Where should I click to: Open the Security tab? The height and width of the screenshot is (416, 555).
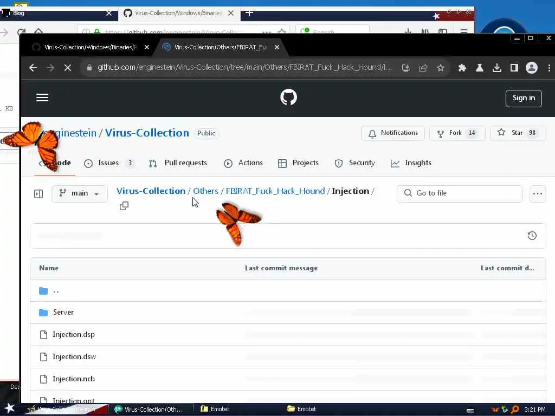click(x=354, y=163)
